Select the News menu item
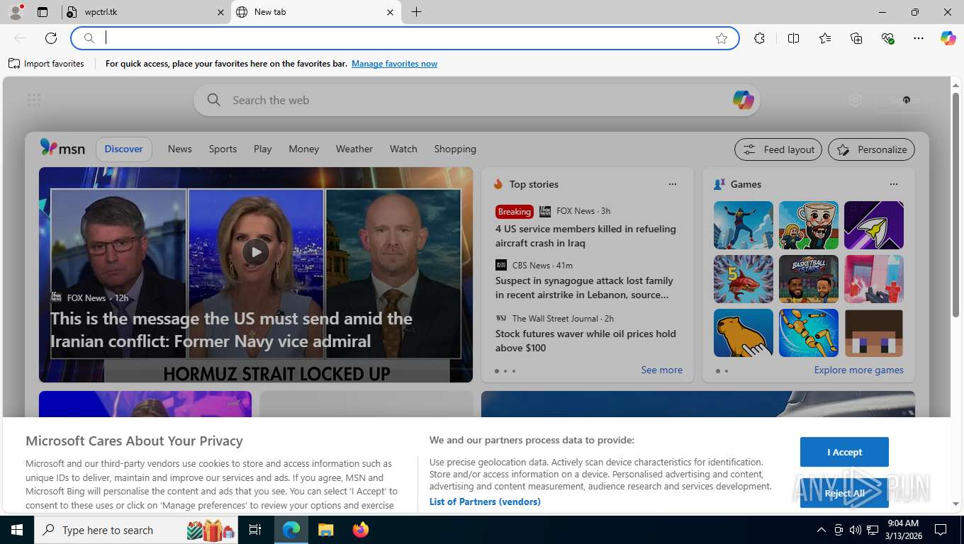This screenshot has width=964, height=544. [x=180, y=149]
